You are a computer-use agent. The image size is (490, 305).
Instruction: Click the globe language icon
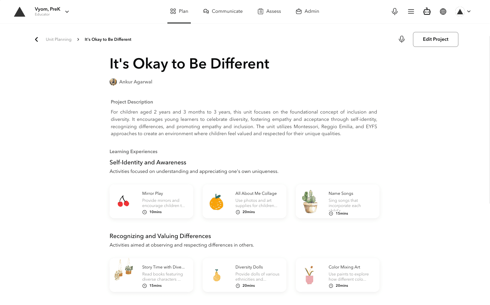point(443,12)
